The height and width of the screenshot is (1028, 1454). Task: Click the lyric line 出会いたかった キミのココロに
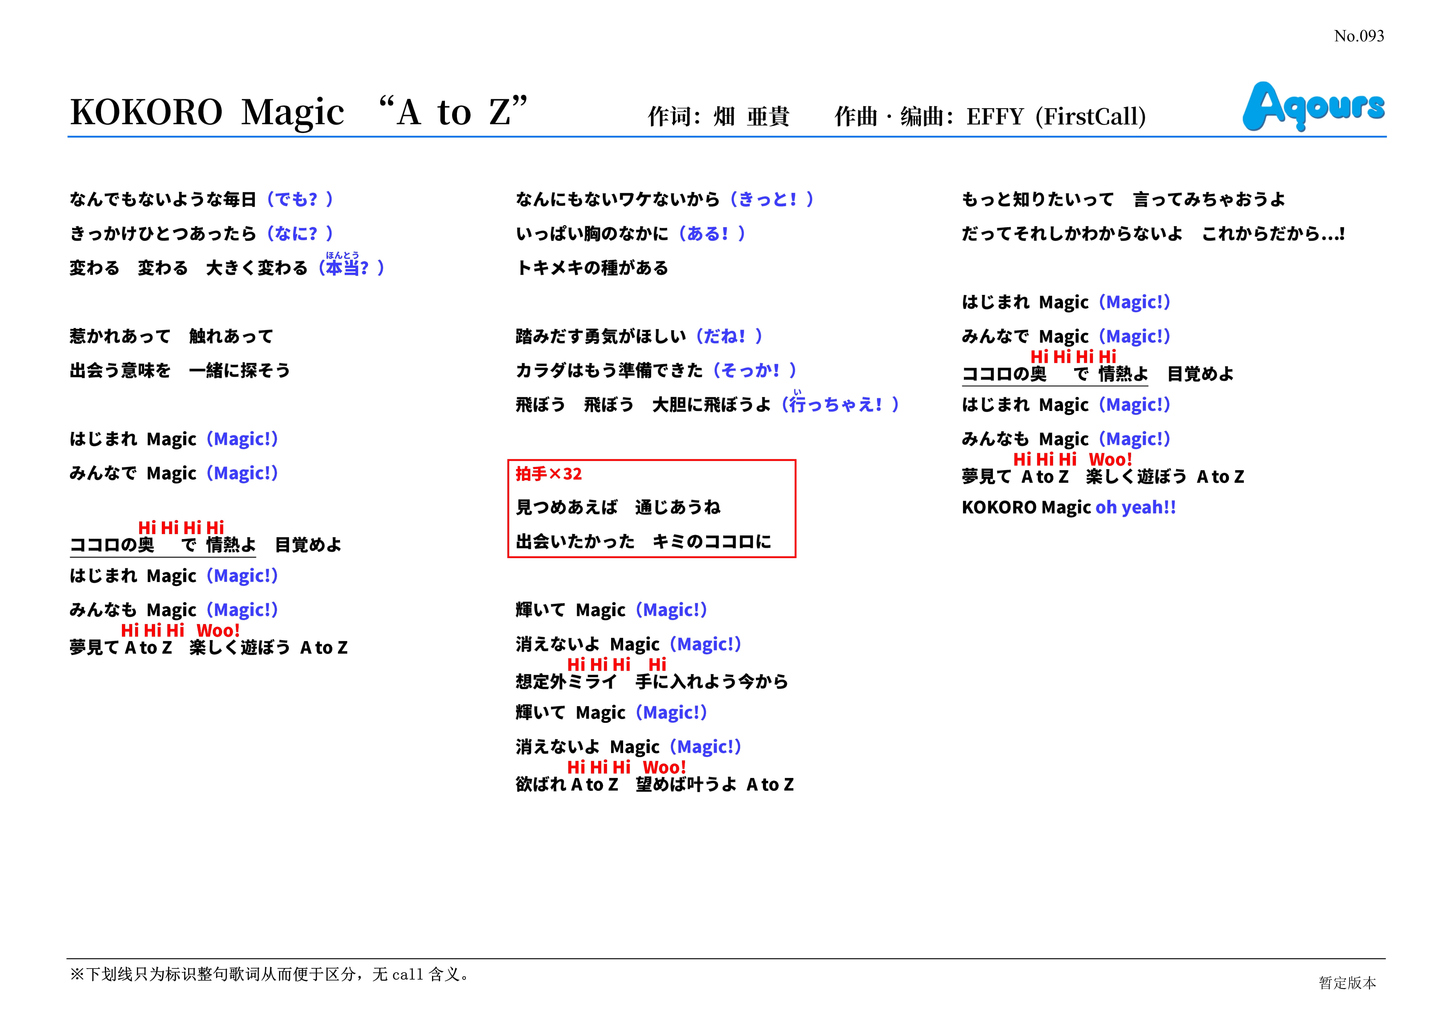(643, 541)
